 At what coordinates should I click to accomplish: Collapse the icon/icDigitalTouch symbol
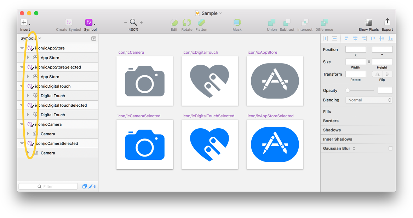click(22, 86)
